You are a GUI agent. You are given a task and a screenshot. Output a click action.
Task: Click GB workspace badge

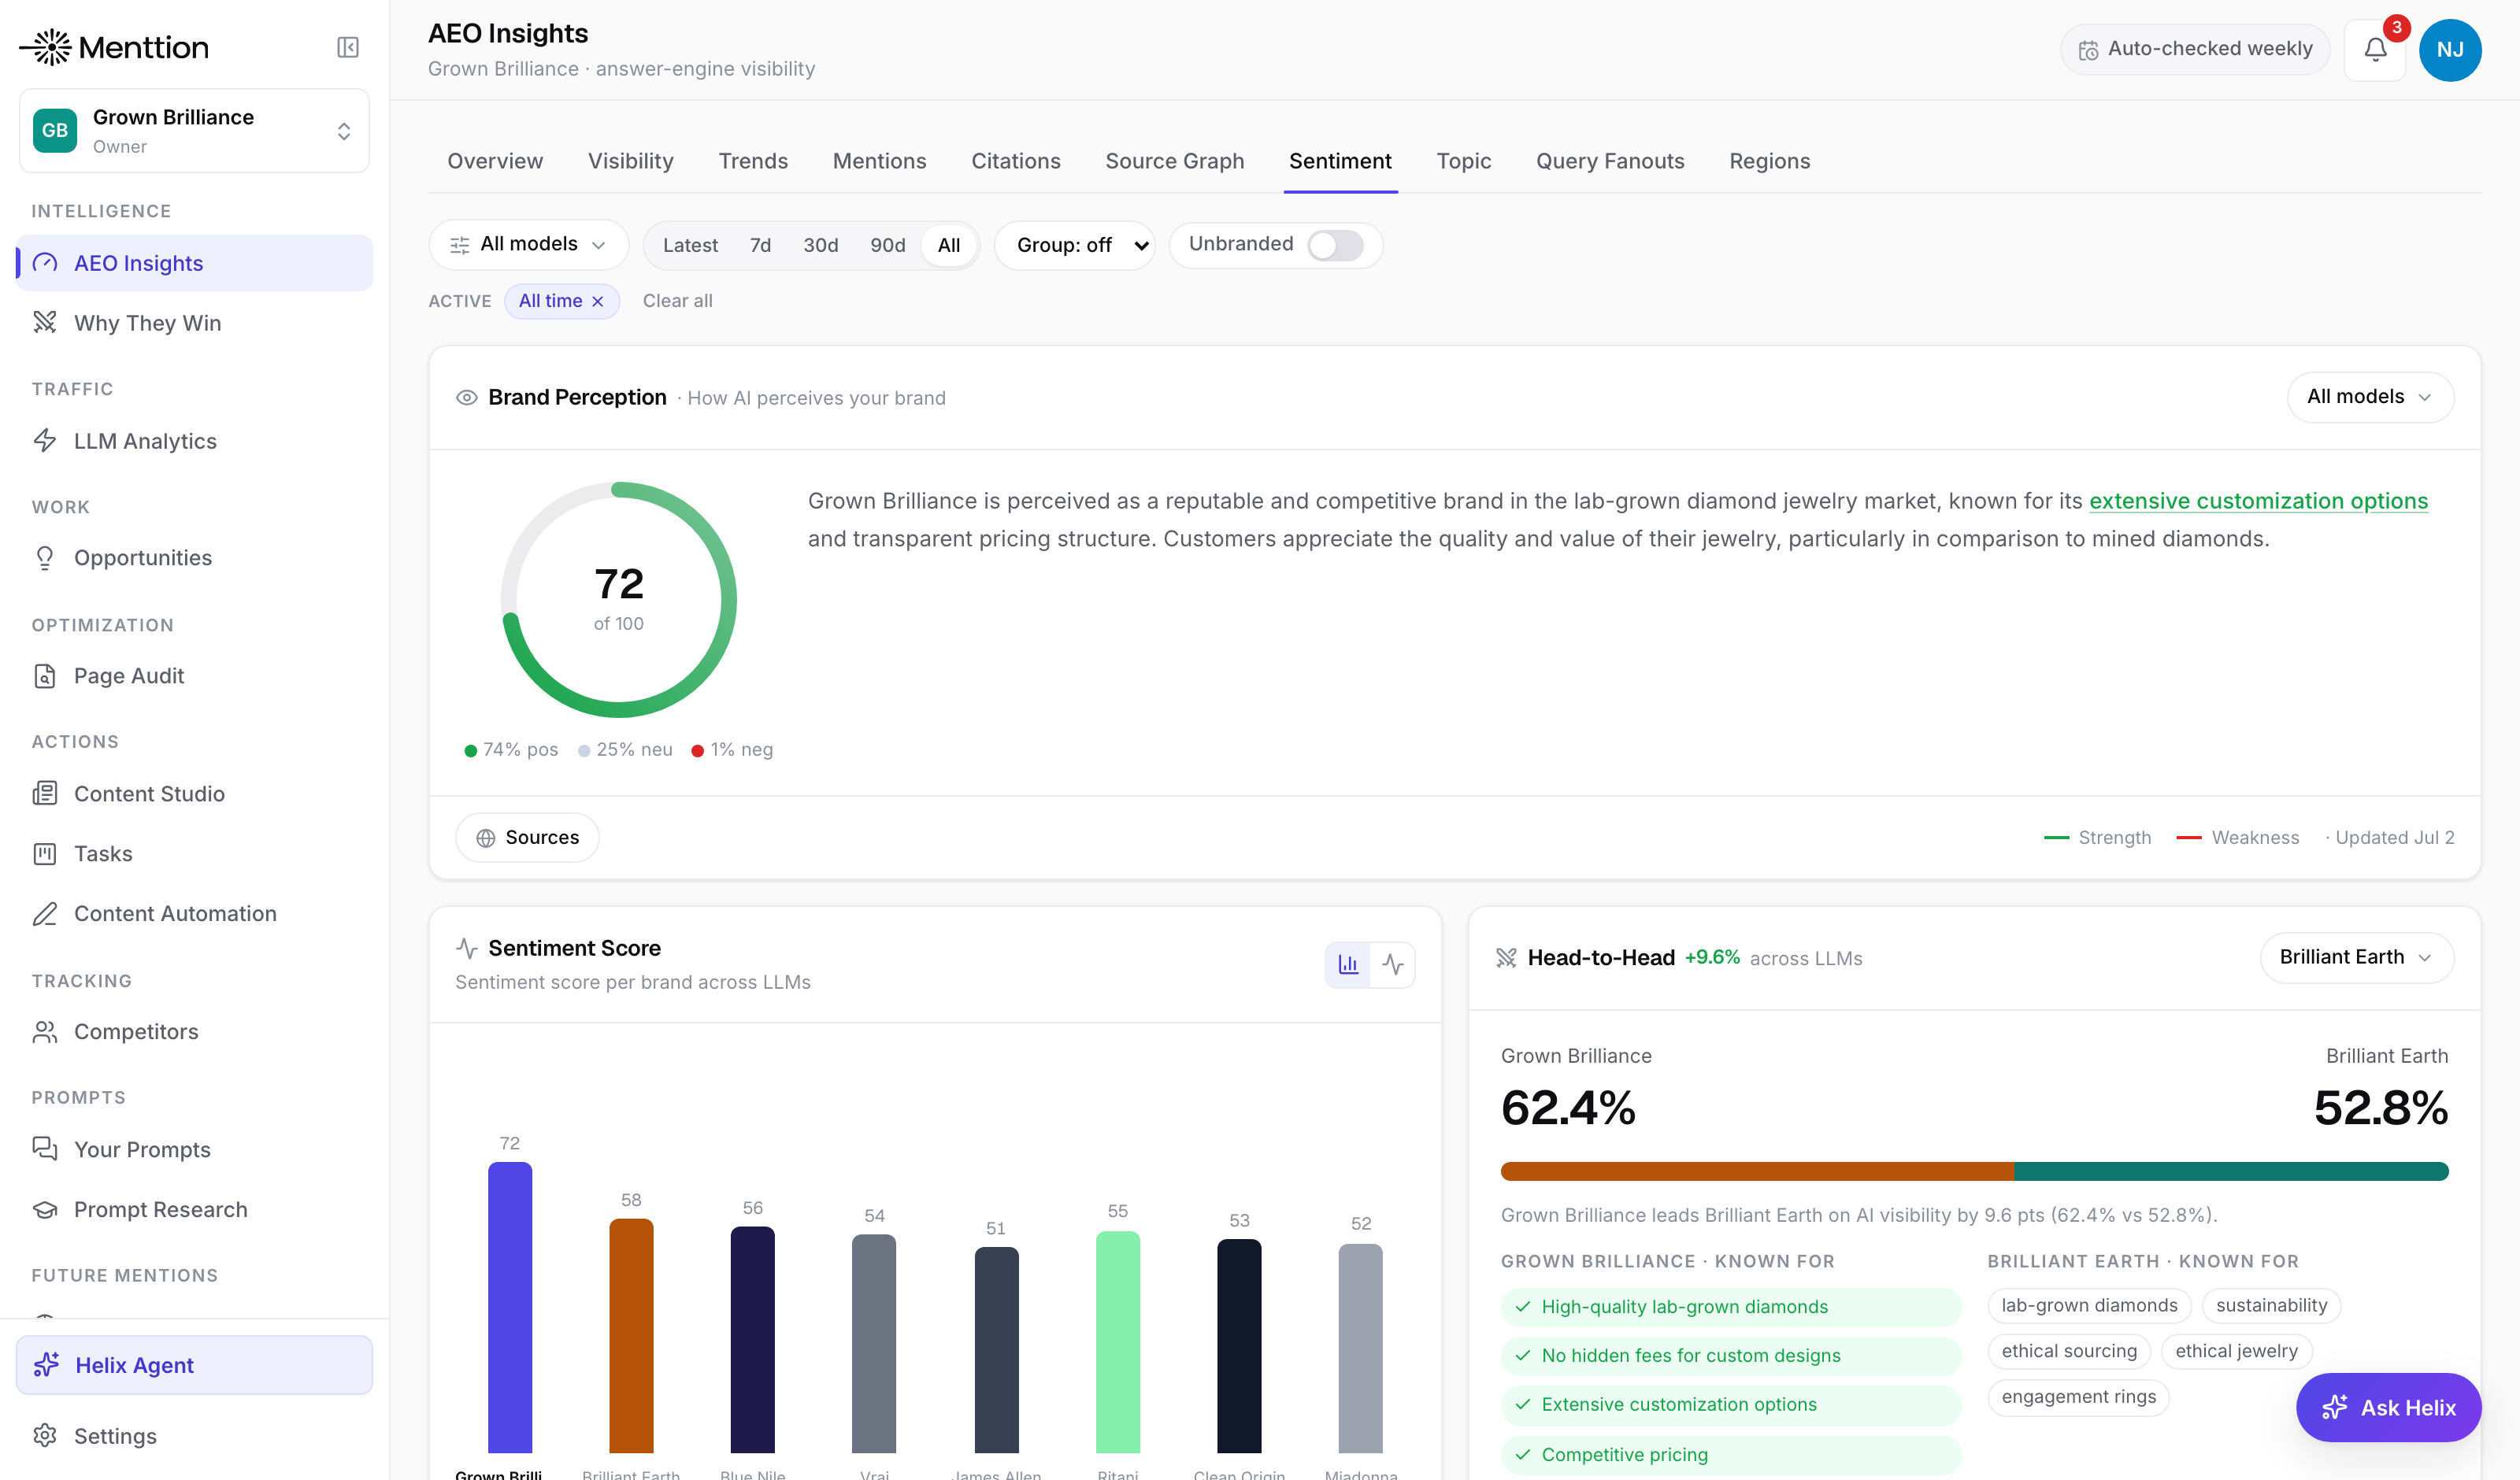55,130
